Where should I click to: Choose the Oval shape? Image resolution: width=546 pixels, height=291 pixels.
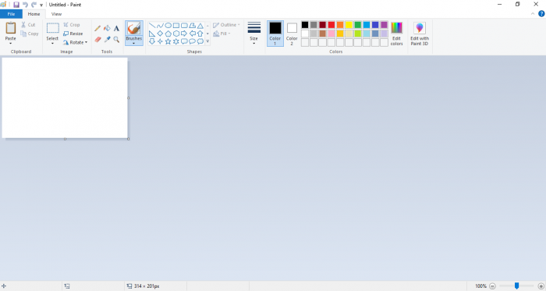click(x=168, y=26)
